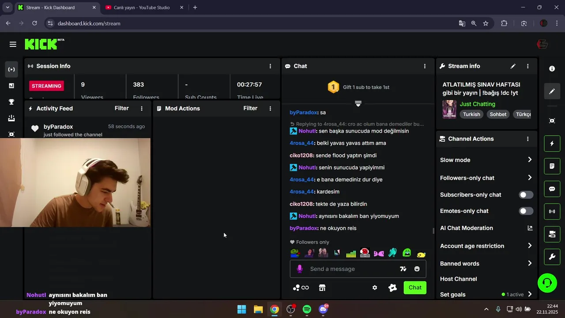Click username ciko1208 on flood message
The width and height of the screenshot is (565, 318).
pos(301,155)
